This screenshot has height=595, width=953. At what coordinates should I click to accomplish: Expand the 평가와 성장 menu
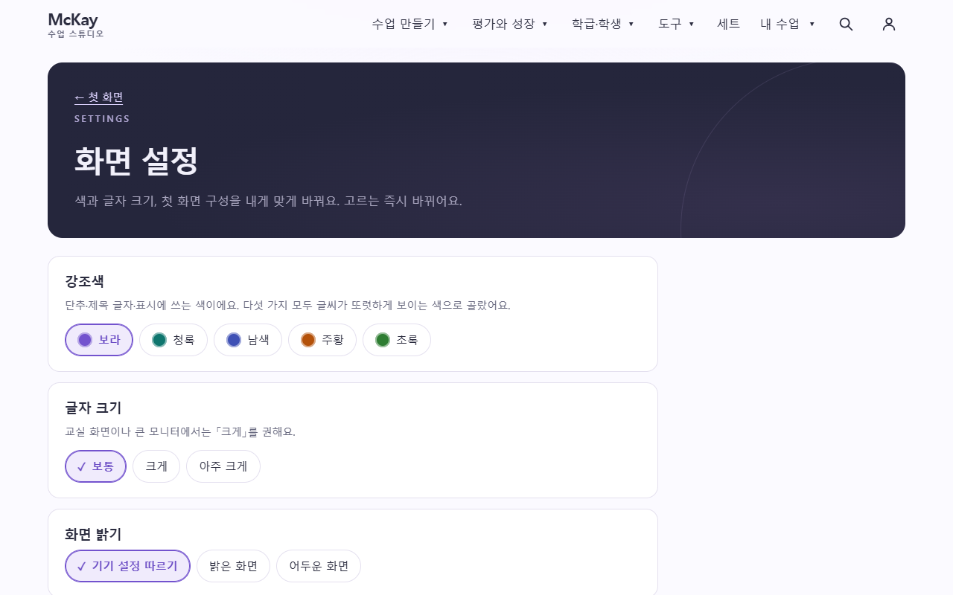[510, 24]
